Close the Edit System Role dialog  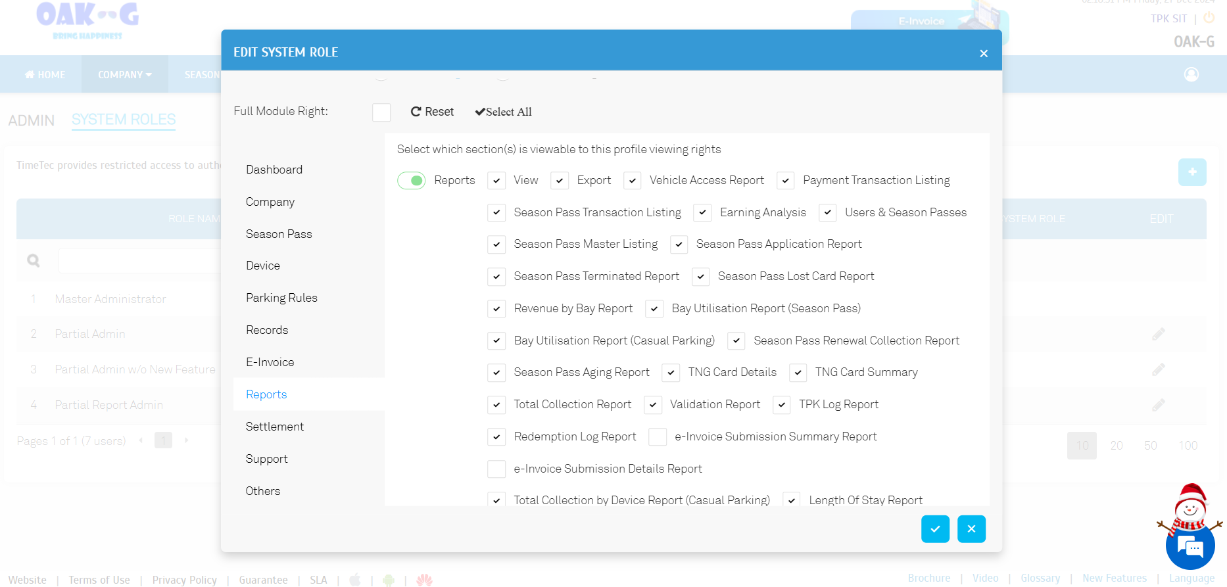(983, 53)
